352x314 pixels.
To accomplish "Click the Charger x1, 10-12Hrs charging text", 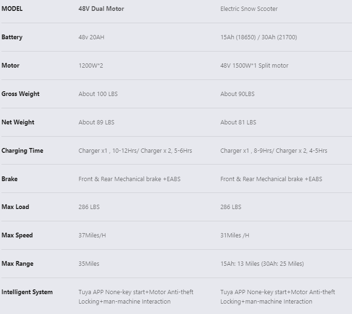I will (109, 150).
